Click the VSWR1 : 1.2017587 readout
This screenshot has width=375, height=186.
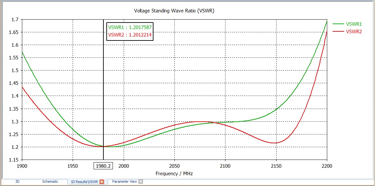130,27
